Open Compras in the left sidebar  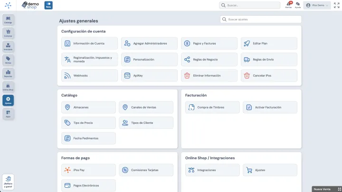(x=8, y=33)
